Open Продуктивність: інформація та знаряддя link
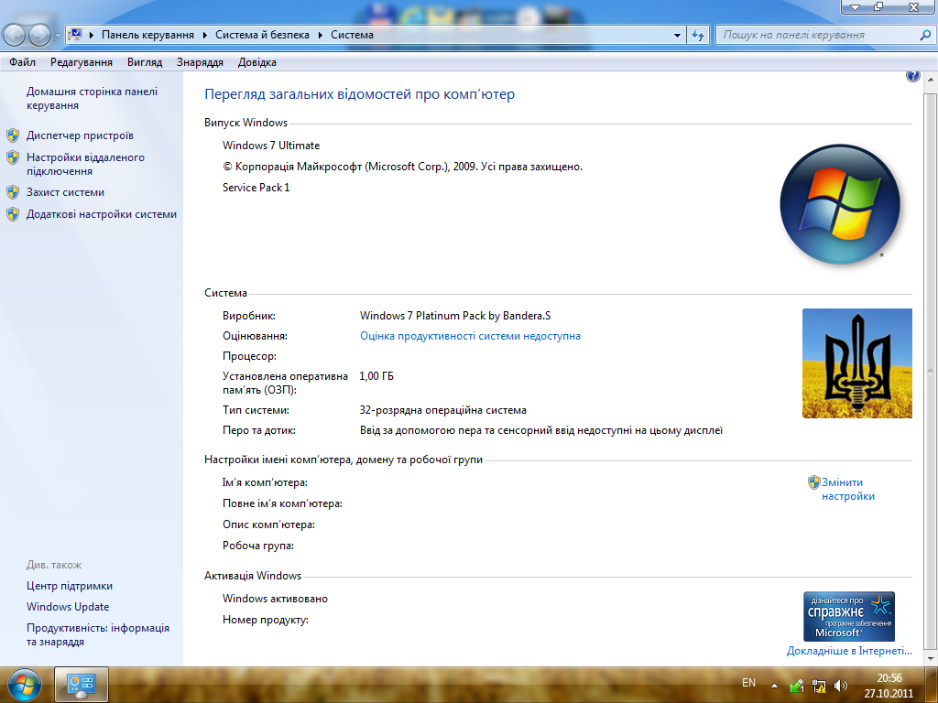The image size is (938, 703). pyautogui.click(x=98, y=635)
